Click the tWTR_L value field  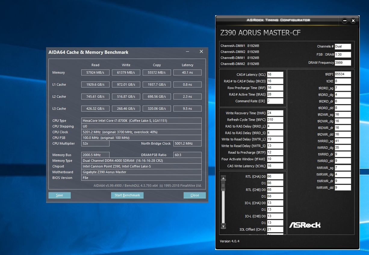(275, 139)
